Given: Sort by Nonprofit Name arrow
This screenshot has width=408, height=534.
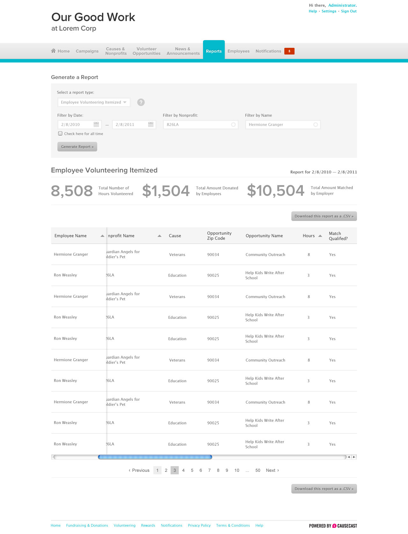Looking at the screenshot, I should 159,236.
